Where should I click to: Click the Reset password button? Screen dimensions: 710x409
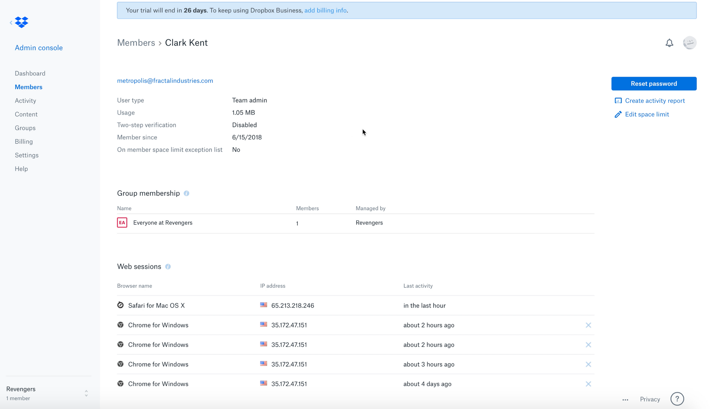pyautogui.click(x=654, y=84)
